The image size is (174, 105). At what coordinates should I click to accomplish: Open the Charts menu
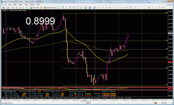pos(20,4)
